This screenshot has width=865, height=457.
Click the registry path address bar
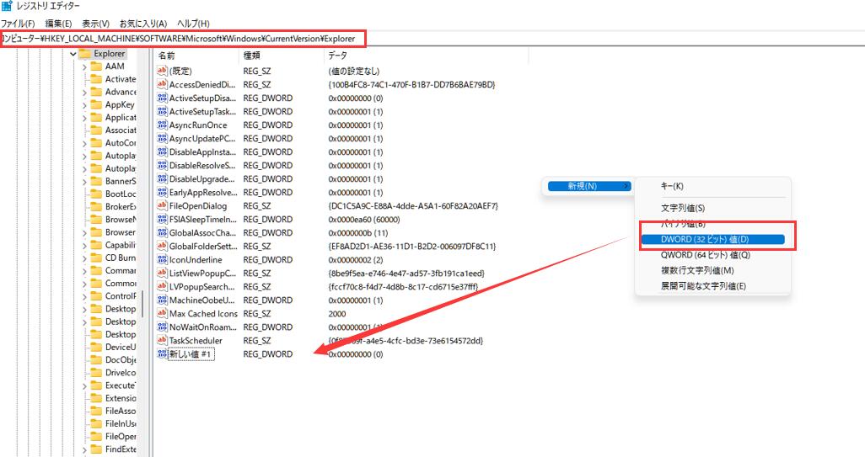tap(183, 39)
